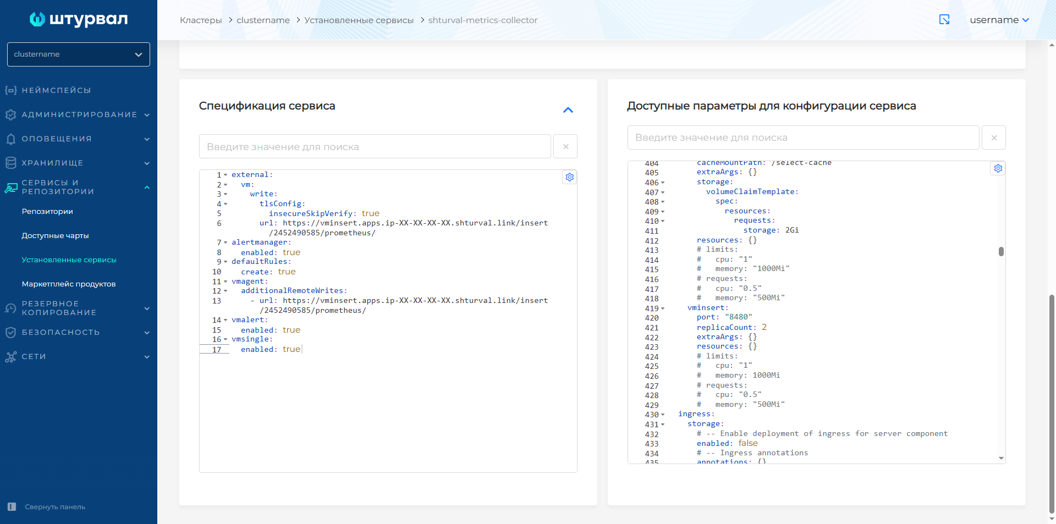Fold line 12 additionalRemoteWrites block

[x=226, y=291]
